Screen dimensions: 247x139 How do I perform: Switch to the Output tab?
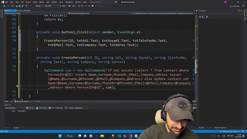coord(16,128)
